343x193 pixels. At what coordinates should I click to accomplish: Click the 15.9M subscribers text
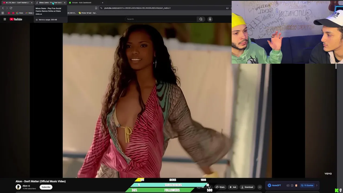(x=29, y=189)
